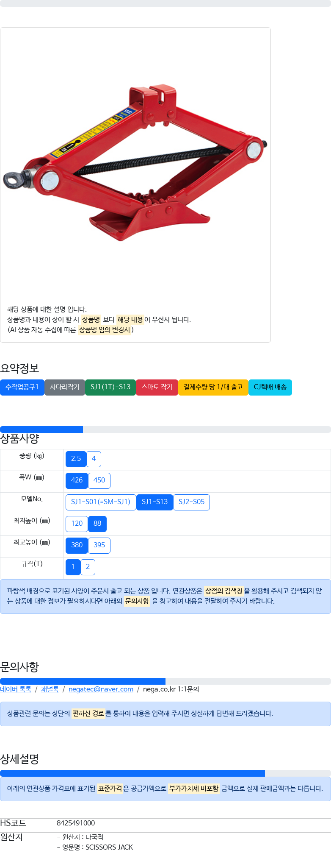
Task: Choose the 4 kg weight option
Action: (94, 459)
